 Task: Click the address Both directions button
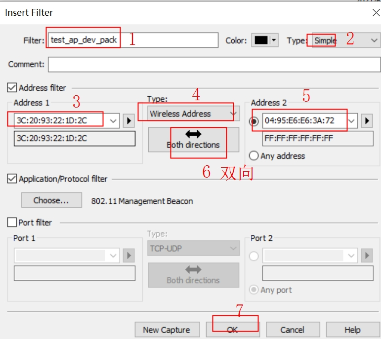coord(193,140)
